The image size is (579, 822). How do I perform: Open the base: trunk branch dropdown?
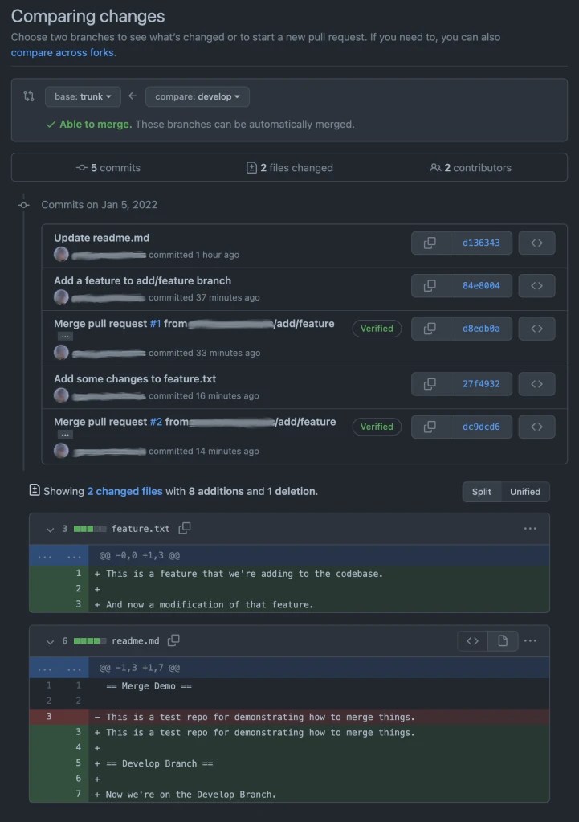click(83, 96)
